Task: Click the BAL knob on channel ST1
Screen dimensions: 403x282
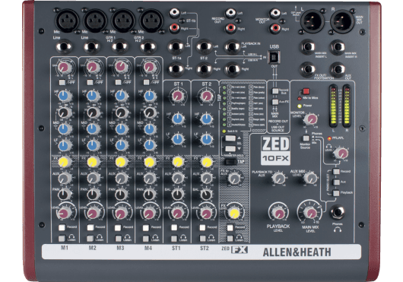Action: tap(178, 195)
